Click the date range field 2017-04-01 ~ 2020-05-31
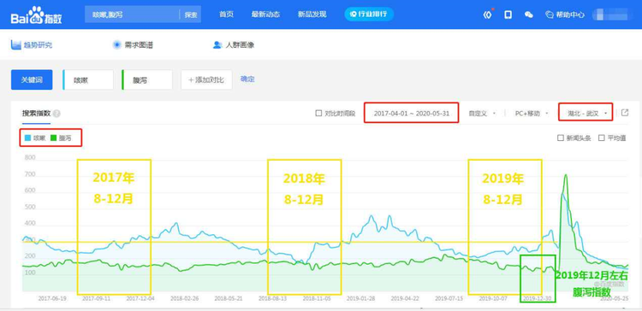 (x=411, y=113)
